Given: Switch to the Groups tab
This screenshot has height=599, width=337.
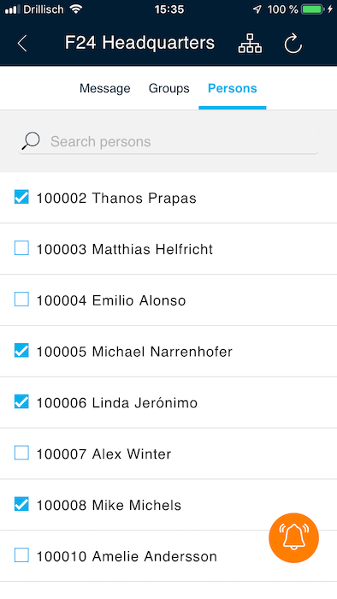Looking at the screenshot, I should [169, 88].
